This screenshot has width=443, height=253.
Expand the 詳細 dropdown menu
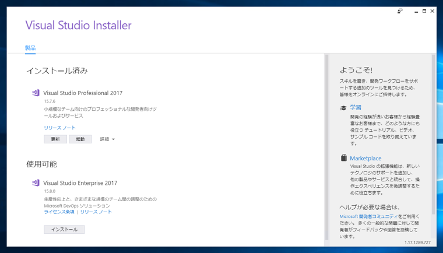(x=107, y=139)
